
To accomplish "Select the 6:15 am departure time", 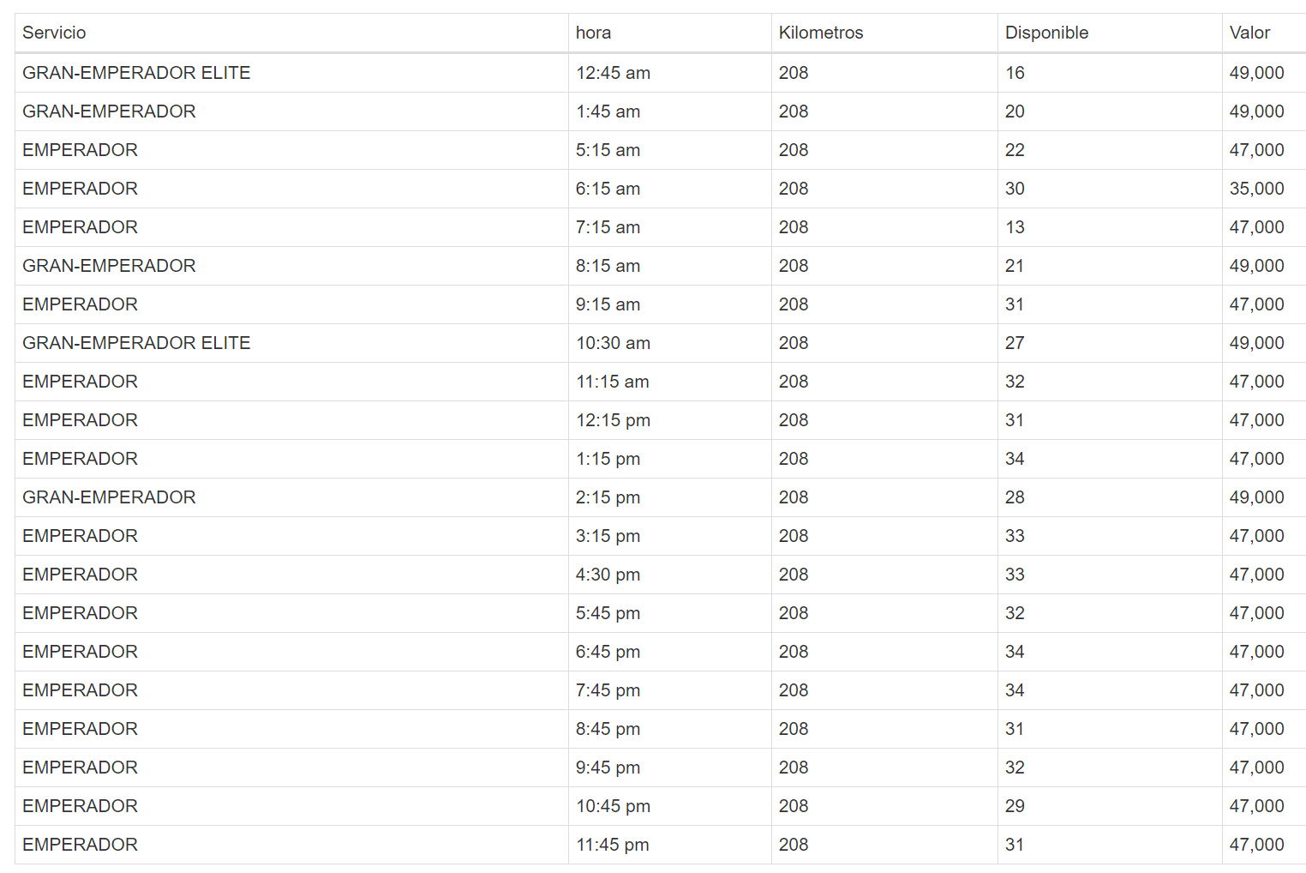I will pos(608,189).
